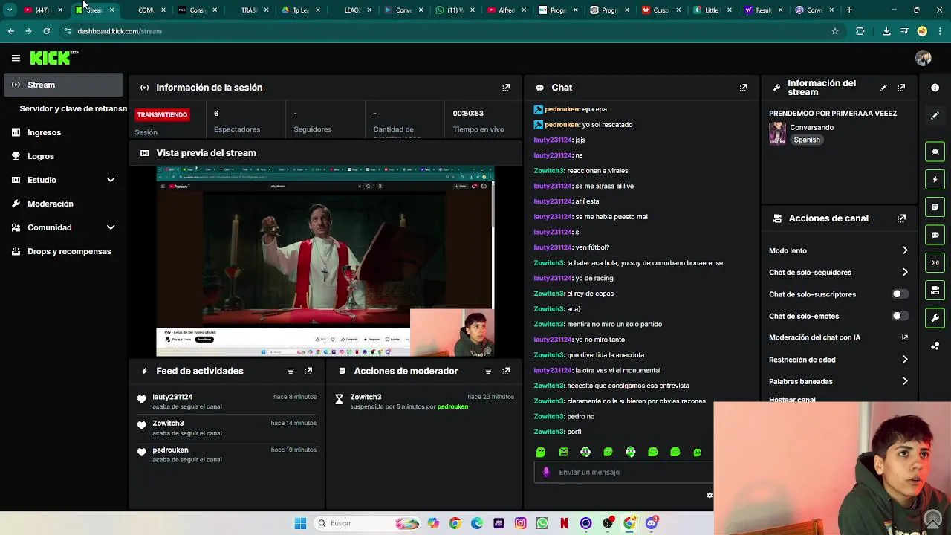Screen dimensions: 951x535
Task: Toggle the document widget in right rail
Action: click(x=935, y=207)
